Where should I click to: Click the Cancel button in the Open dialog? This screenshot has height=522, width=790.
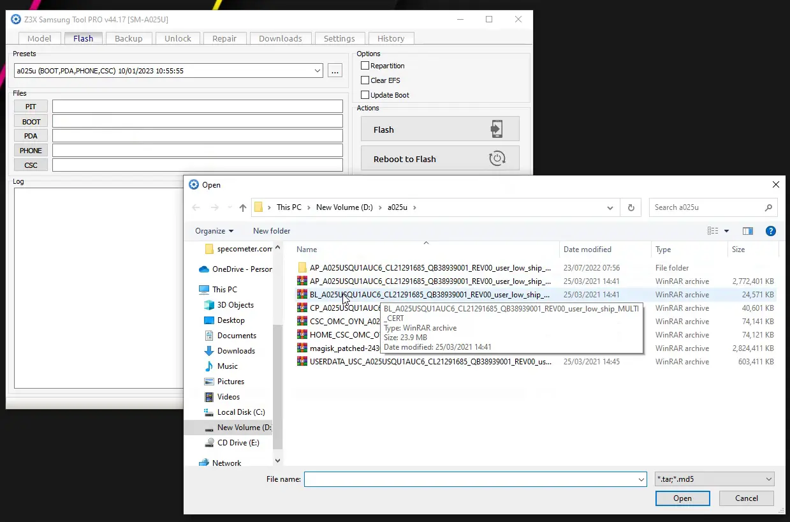[x=746, y=498]
